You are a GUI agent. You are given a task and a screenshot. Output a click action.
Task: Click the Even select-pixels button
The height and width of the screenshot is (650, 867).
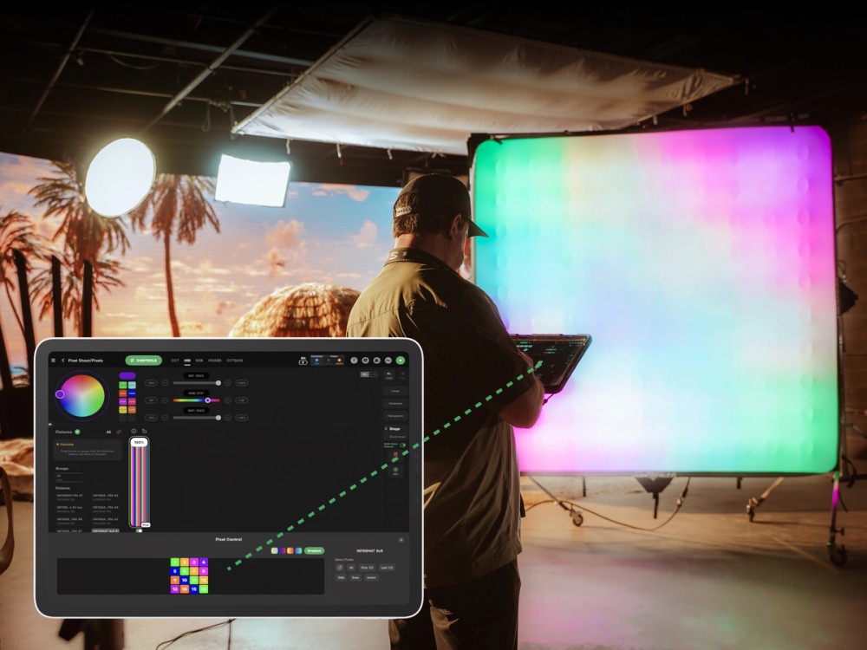click(x=355, y=577)
